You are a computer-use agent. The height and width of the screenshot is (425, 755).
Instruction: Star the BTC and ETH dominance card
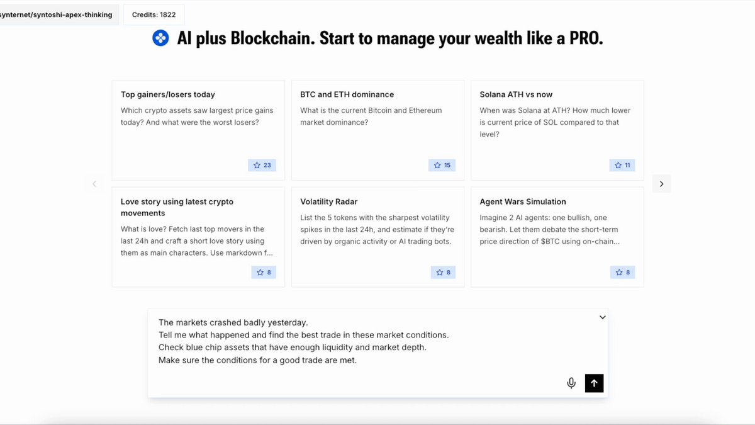pos(442,165)
